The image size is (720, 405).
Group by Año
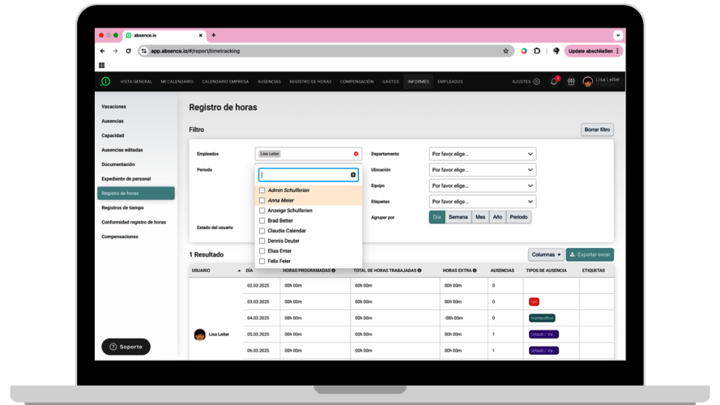click(x=497, y=217)
